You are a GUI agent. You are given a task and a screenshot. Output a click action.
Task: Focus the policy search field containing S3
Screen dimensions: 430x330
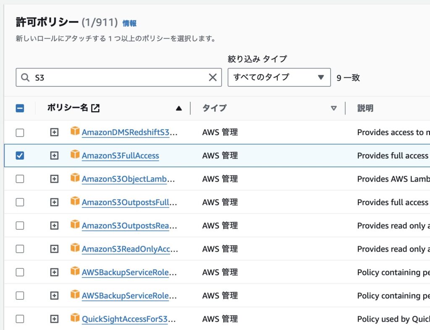[119, 77]
